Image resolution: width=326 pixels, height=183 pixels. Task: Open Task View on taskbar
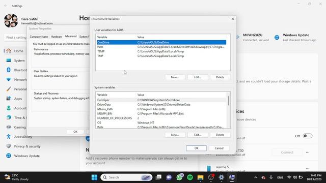[158, 177]
